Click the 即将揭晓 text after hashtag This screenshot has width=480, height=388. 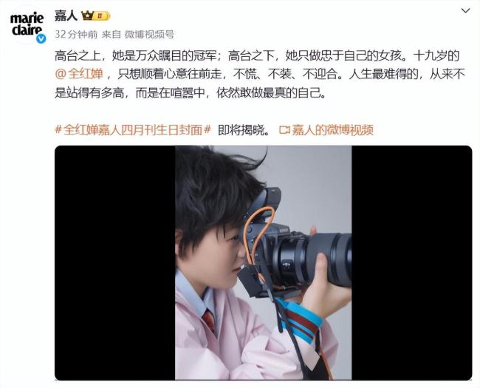tap(244, 130)
